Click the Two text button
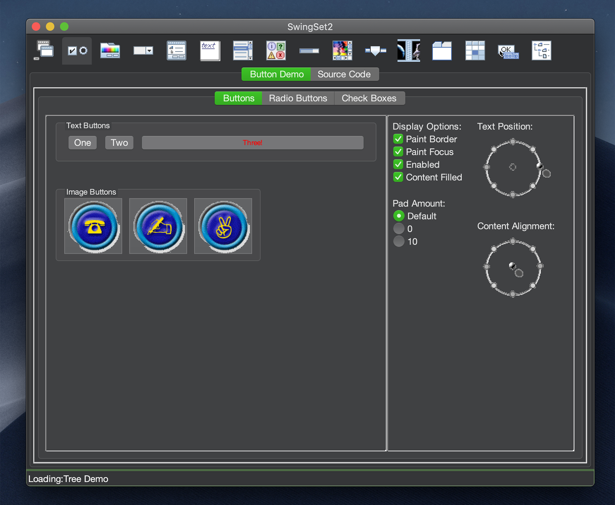 119,143
